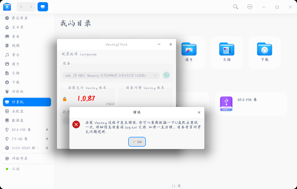Open the 图片 folder thumbnail
Viewport: 297px width, 189px height.
tap(189, 49)
